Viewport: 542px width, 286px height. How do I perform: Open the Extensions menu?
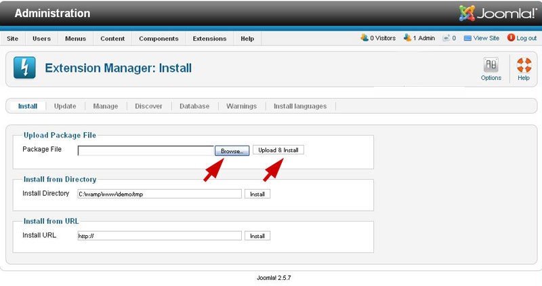point(209,39)
